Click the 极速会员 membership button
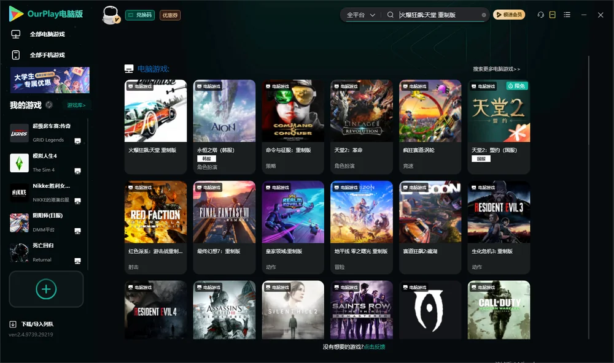Image resolution: width=614 pixels, height=363 pixels. (x=509, y=15)
